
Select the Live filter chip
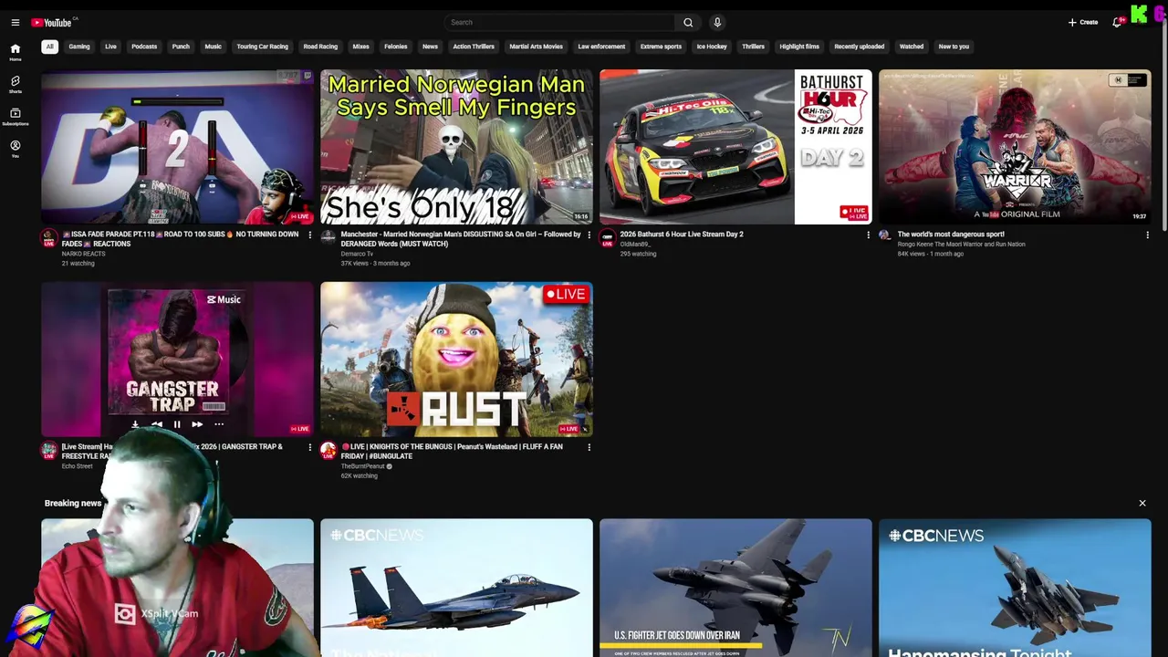[110, 47]
